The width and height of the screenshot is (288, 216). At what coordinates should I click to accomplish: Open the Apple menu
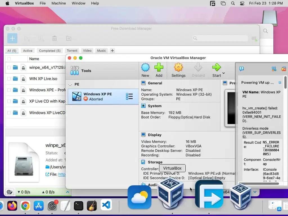[x=7, y=3]
